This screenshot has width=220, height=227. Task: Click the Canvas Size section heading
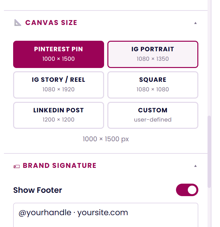[51, 23]
